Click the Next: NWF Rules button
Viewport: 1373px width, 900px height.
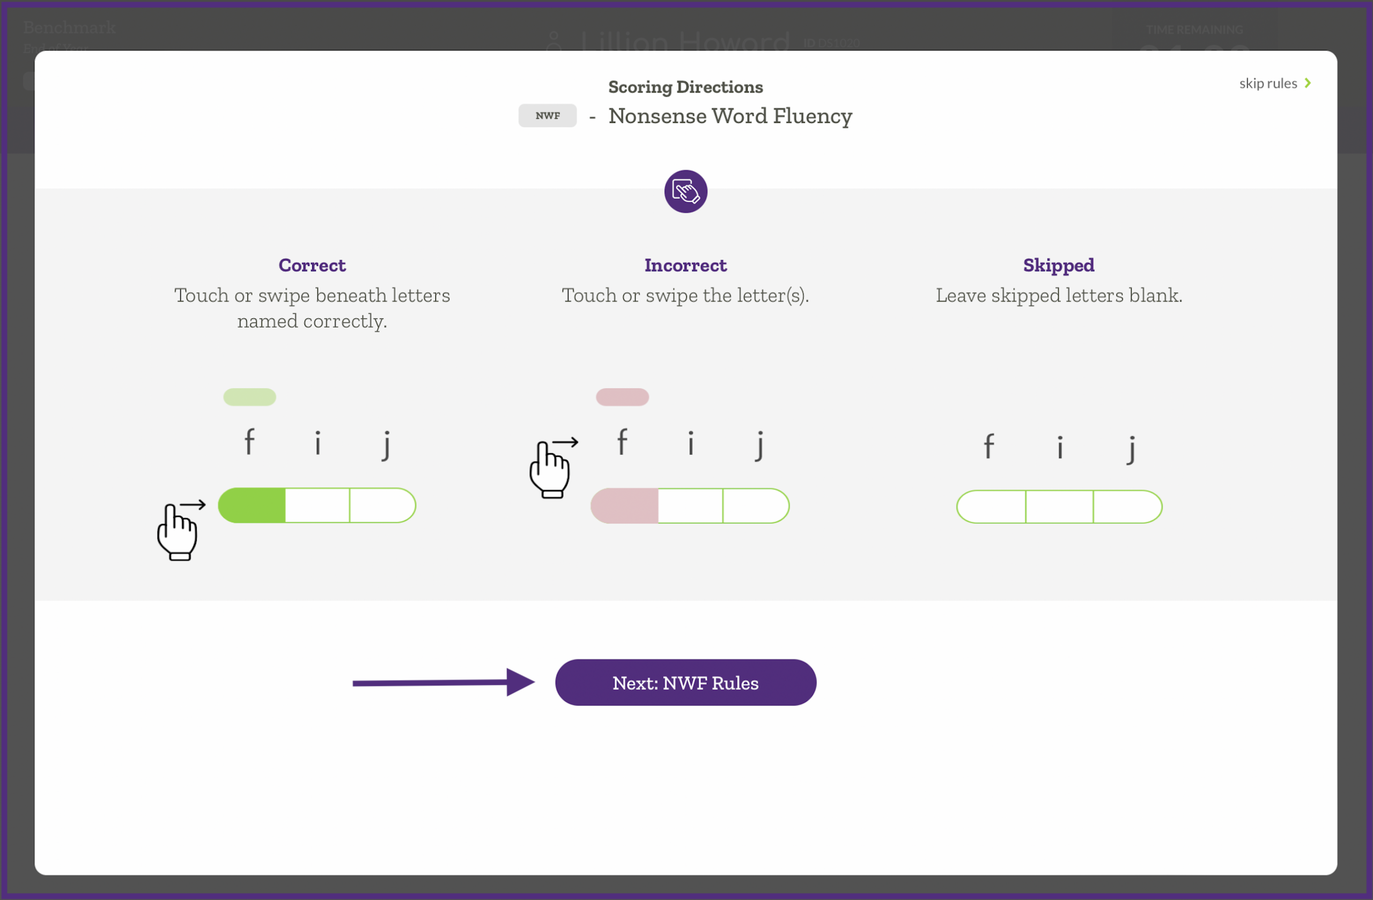685,682
